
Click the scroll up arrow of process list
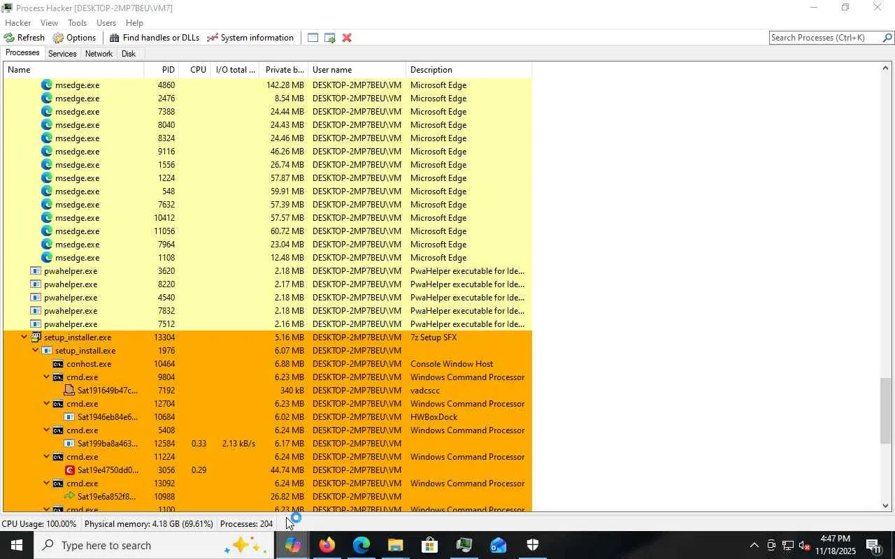tap(886, 68)
